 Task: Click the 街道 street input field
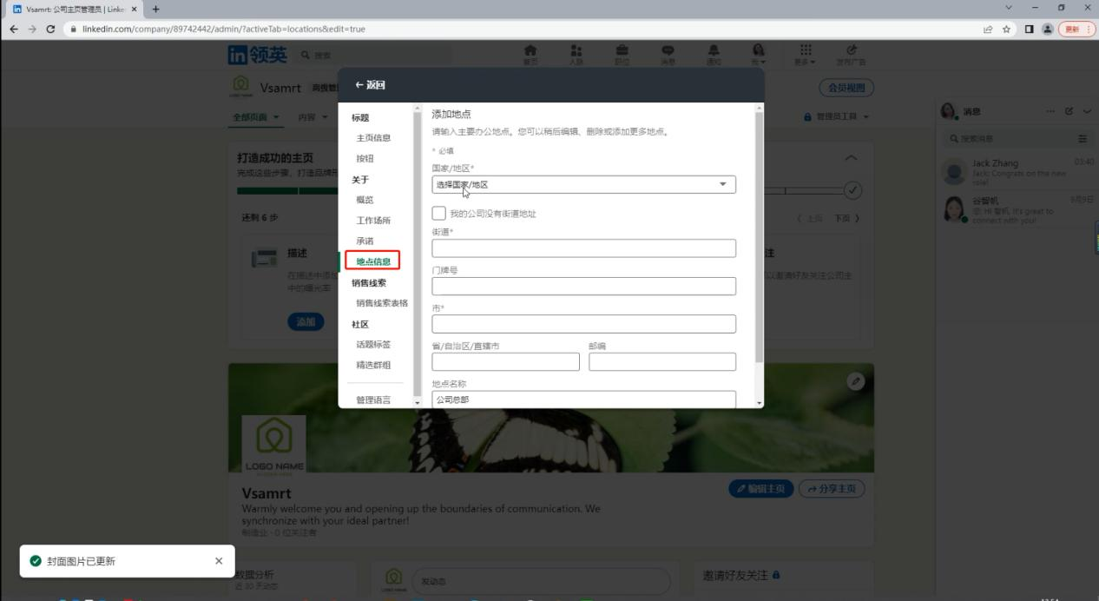click(x=583, y=248)
